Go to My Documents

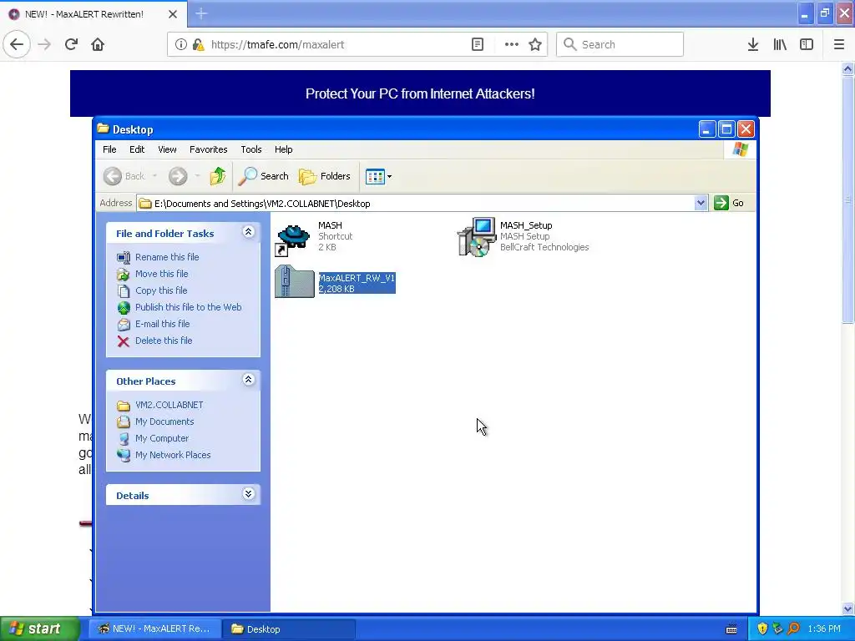[x=164, y=421]
